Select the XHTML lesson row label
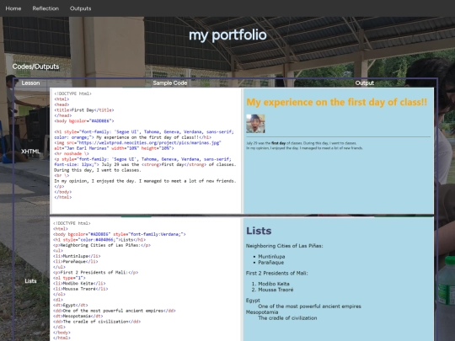Viewport: 455px width, 341px height. click(x=30, y=152)
